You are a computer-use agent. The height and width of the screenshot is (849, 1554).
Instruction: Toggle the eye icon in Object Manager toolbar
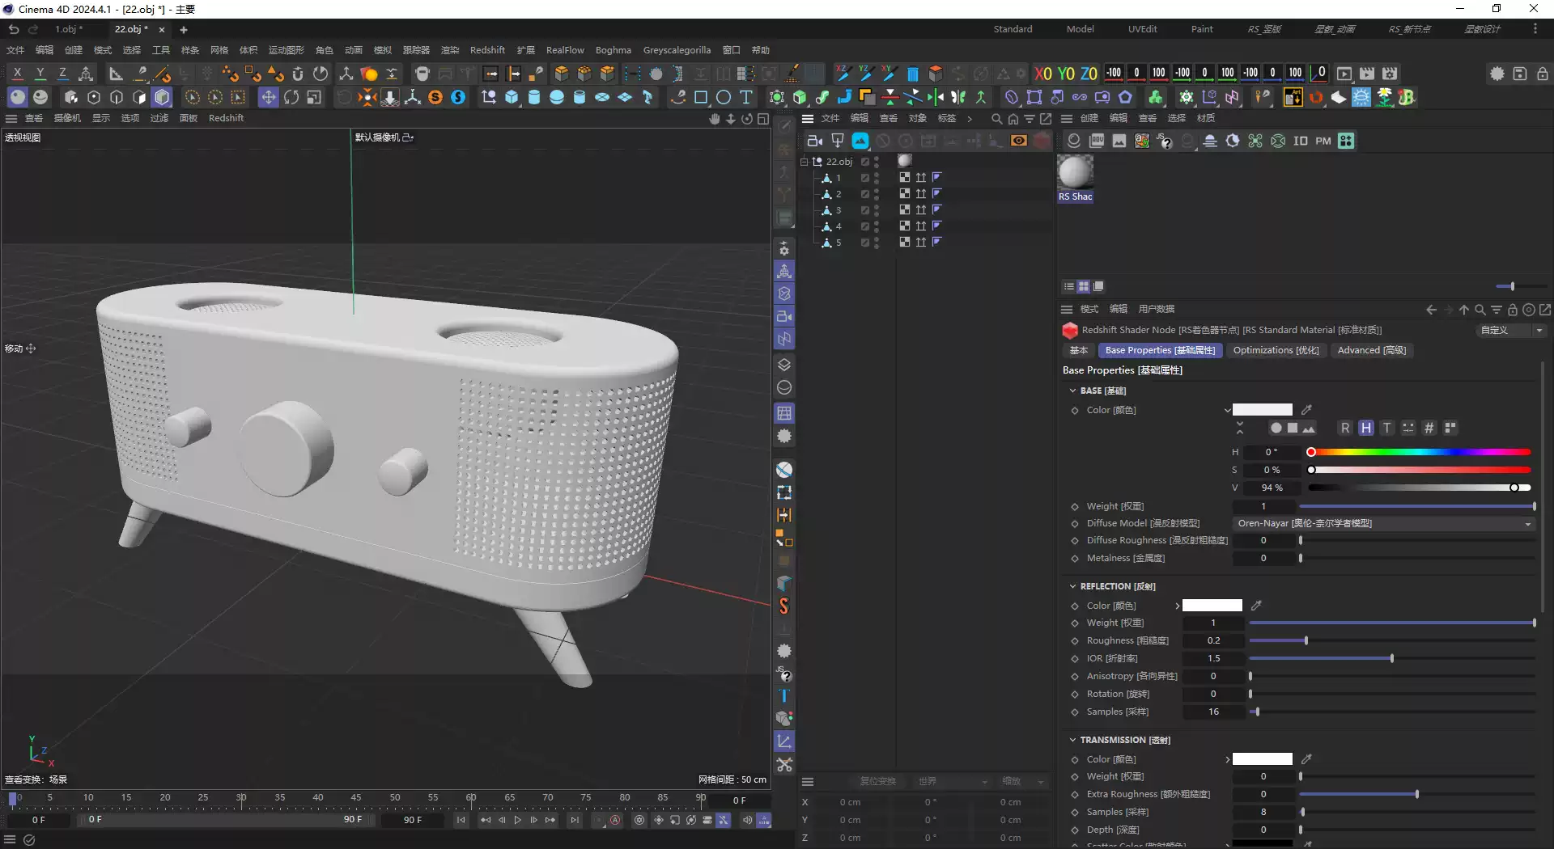point(1018,140)
